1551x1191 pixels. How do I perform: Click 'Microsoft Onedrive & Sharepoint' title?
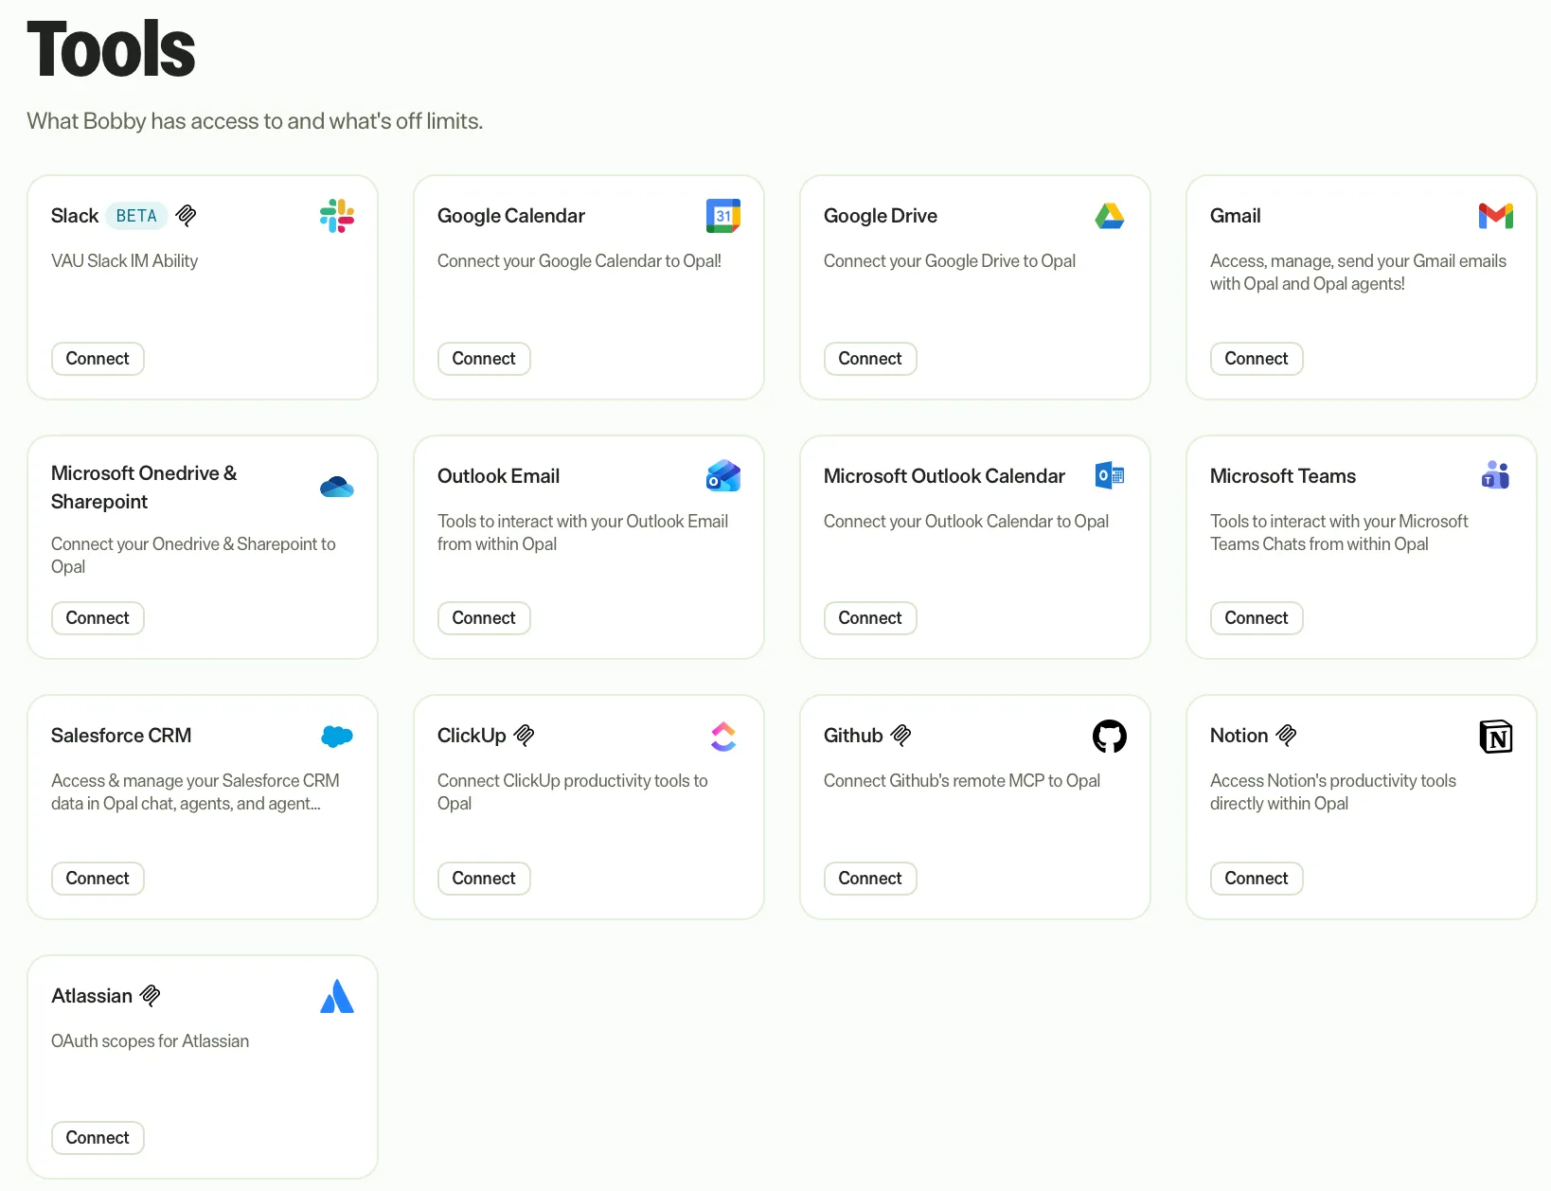[x=144, y=487]
